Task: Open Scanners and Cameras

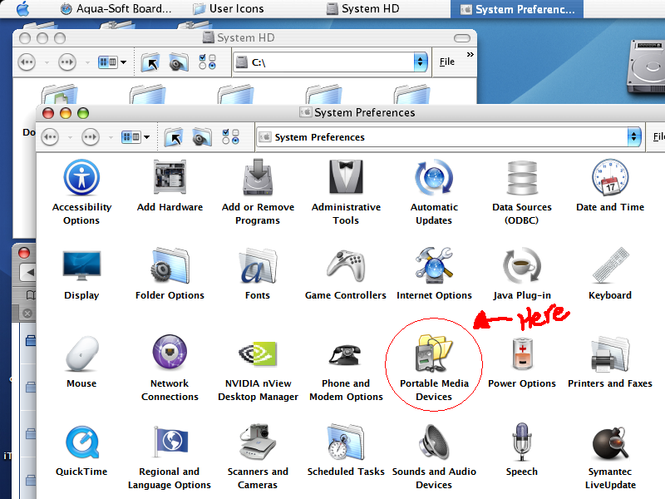Action: [258, 457]
